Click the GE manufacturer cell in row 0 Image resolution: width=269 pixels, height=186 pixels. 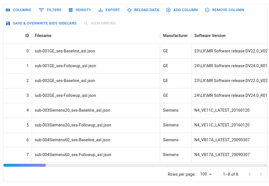pyautogui.click(x=176, y=51)
